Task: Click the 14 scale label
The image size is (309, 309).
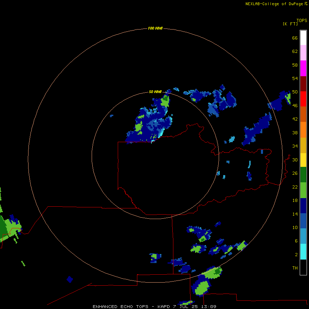Action: [x=295, y=214]
